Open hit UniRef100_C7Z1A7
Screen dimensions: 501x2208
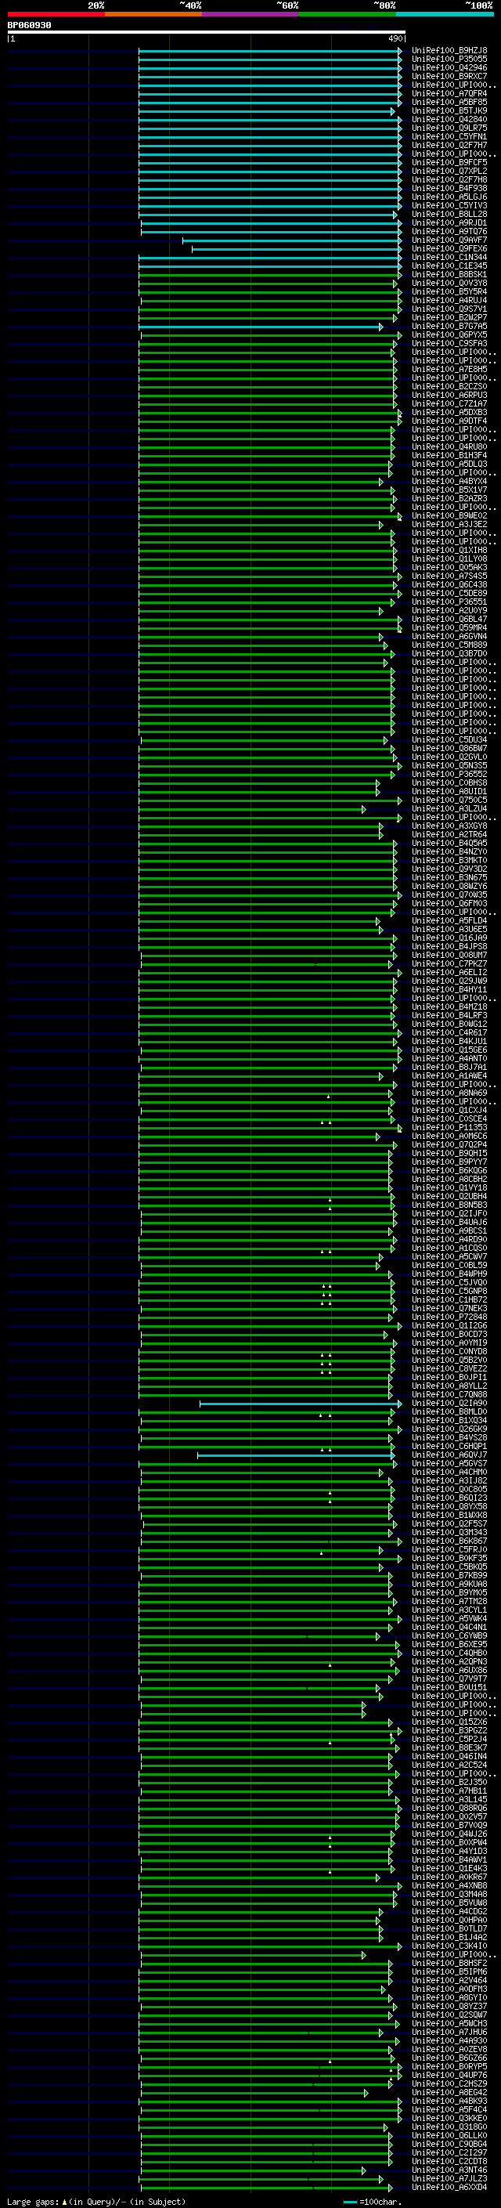click(449, 403)
